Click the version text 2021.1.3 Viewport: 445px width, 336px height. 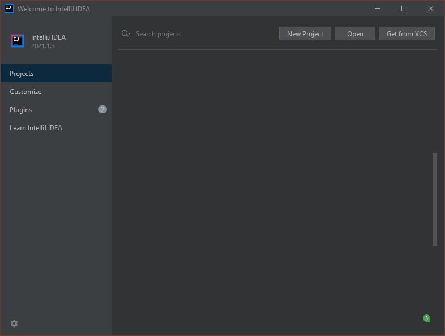point(43,46)
